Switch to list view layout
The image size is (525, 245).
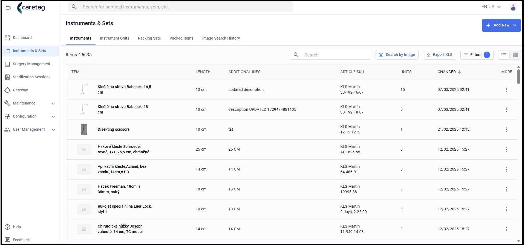point(504,55)
